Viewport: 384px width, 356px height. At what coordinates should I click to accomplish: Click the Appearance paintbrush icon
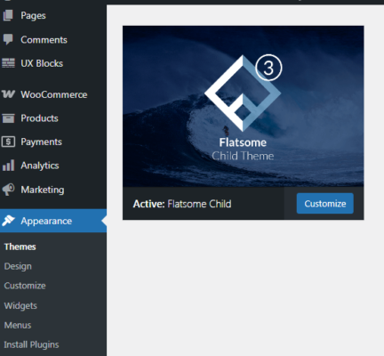[8, 221]
